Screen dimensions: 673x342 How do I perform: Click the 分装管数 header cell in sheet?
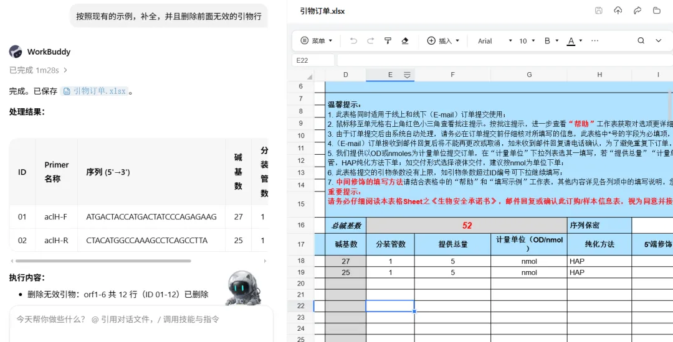tap(390, 244)
